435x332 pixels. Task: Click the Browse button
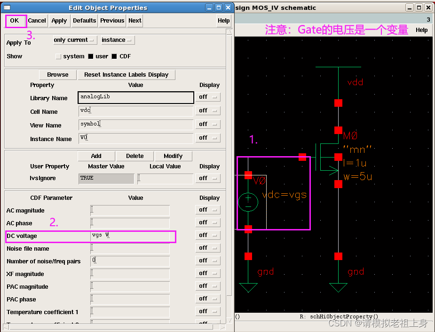tap(57, 74)
